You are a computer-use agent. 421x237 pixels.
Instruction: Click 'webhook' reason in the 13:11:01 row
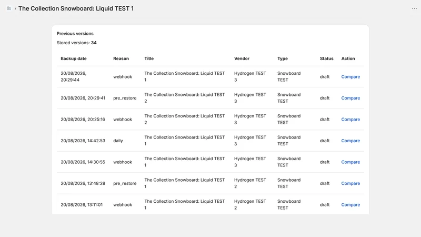click(x=123, y=205)
